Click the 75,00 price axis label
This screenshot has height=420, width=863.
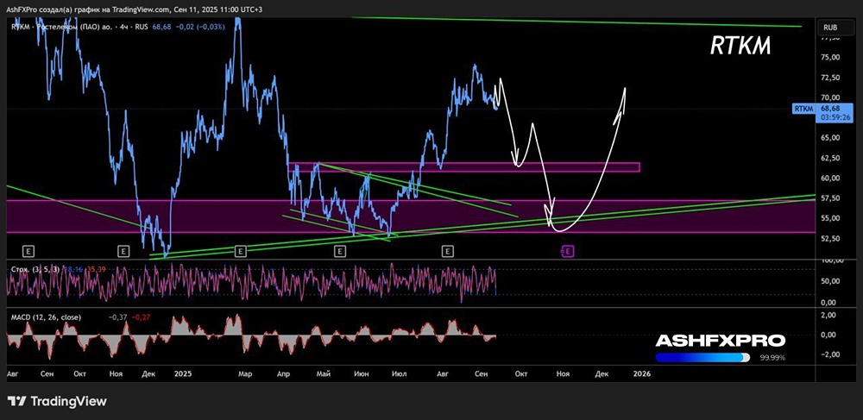[830, 57]
